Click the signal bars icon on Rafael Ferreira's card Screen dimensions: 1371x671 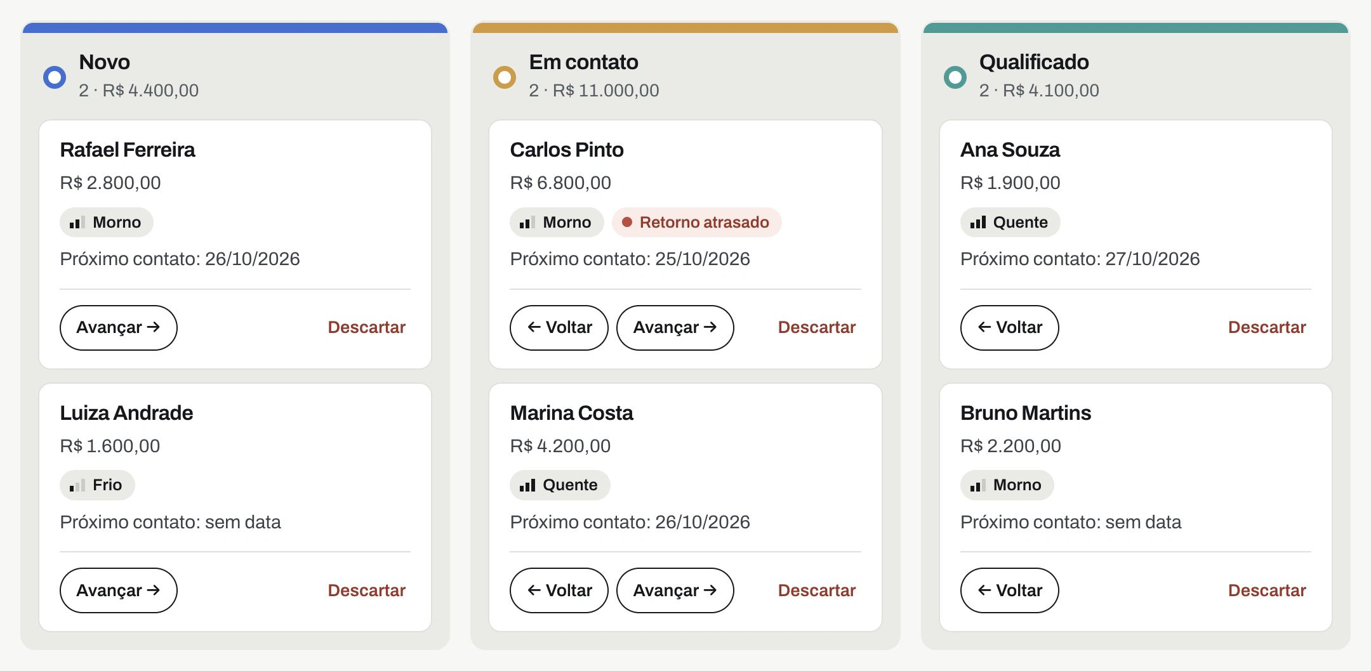pyautogui.click(x=77, y=223)
